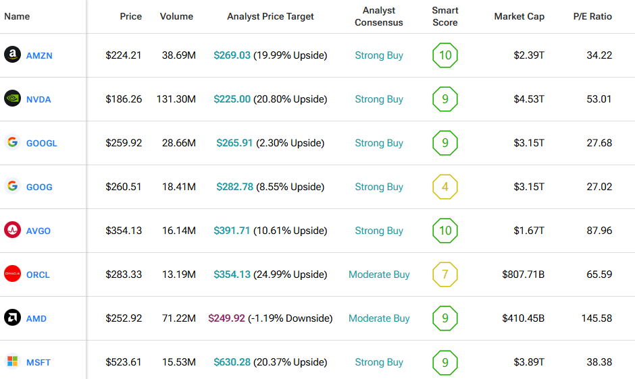Click the Smart Score column header
The image size is (635, 379).
pos(444,16)
